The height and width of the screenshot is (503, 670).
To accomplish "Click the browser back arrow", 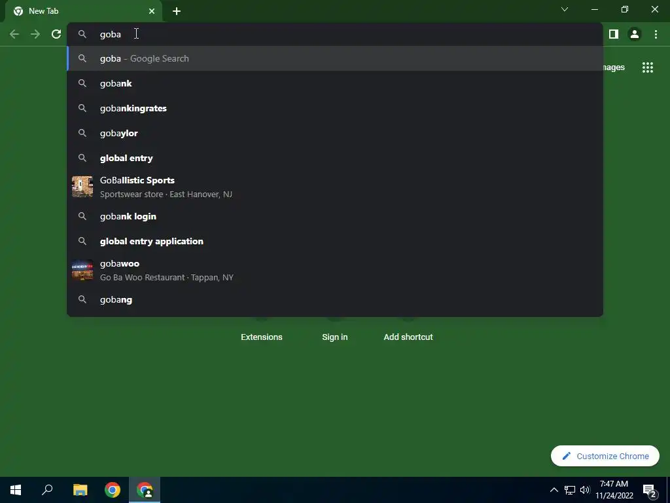I will 14,34.
